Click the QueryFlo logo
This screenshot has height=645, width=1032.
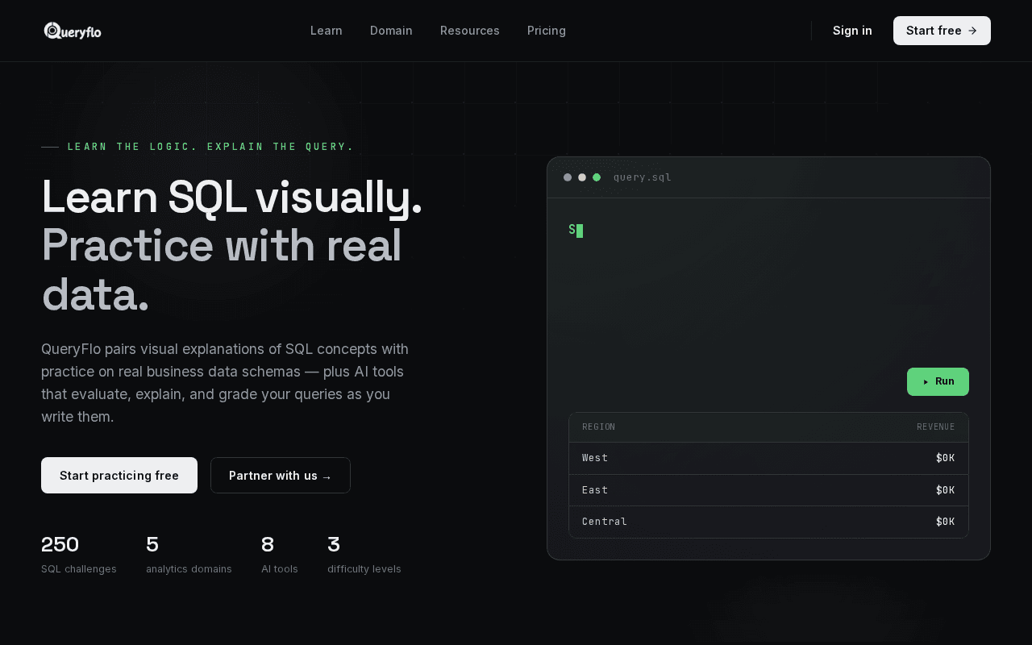[73, 31]
